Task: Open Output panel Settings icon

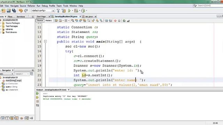Action: tap(38, 105)
